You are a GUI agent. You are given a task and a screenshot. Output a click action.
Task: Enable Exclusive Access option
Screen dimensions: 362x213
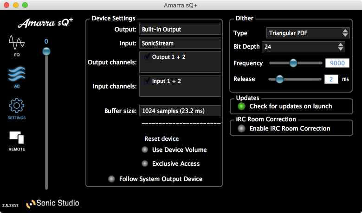click(x=145, y=163)
